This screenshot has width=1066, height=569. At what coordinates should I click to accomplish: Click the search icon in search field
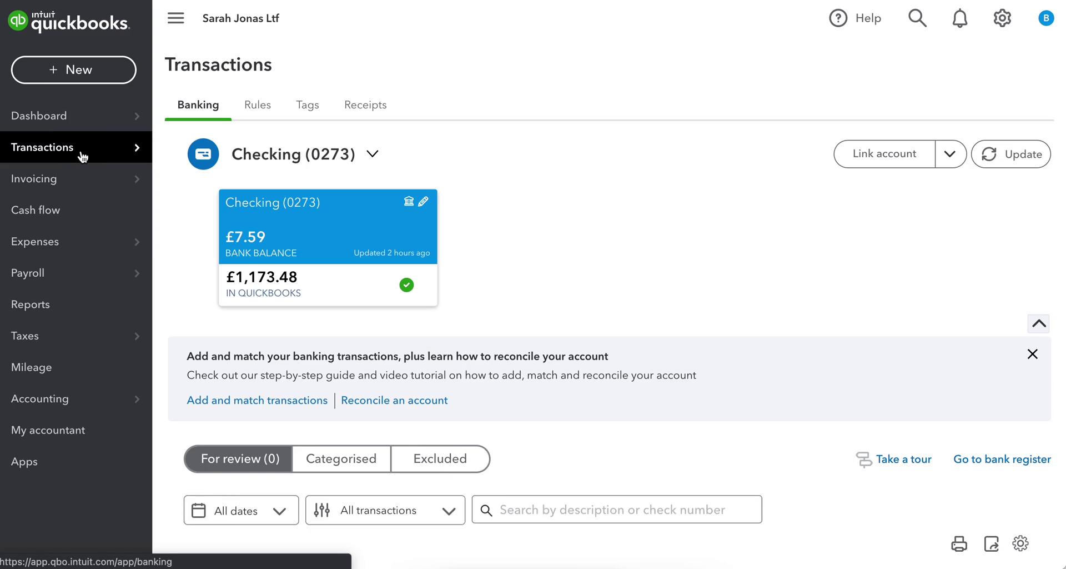[486, 510]
